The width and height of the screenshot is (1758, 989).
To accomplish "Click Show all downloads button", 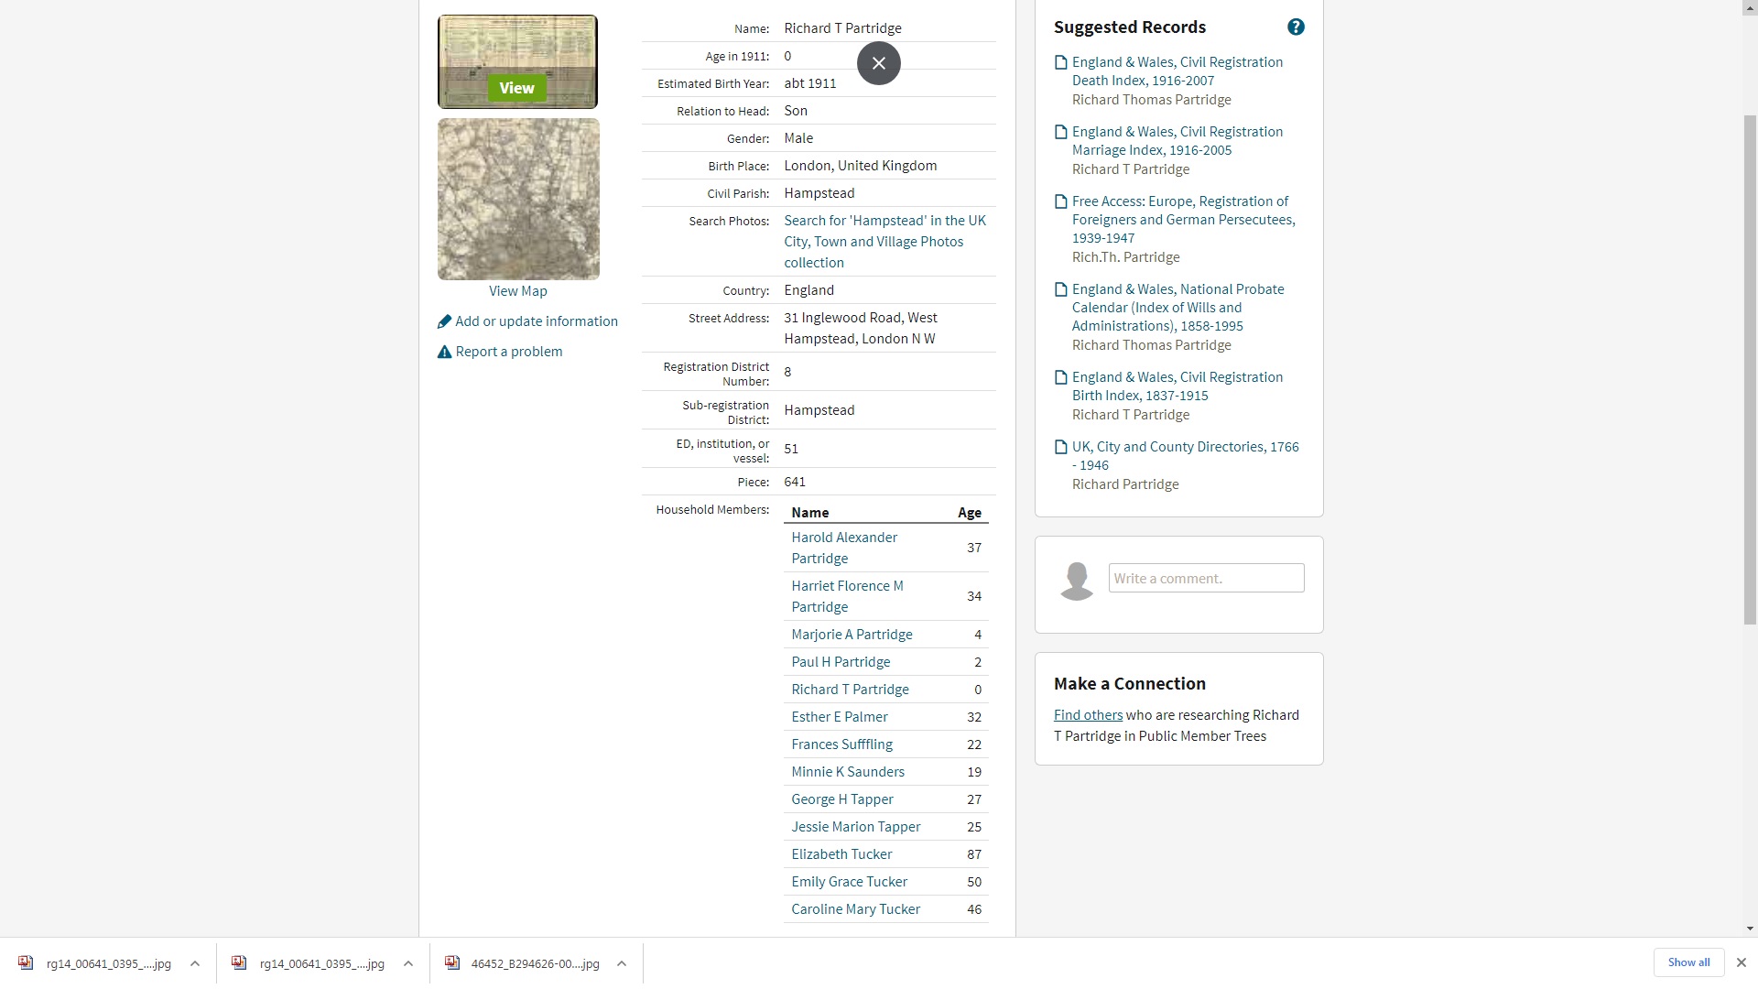I will point(1688,962).
